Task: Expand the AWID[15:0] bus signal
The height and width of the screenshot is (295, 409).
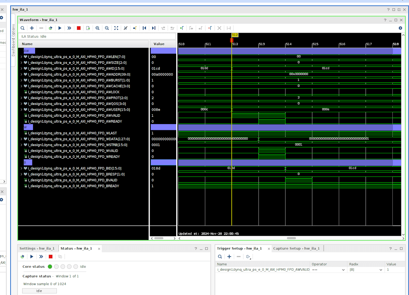Action: coord(21,69)
